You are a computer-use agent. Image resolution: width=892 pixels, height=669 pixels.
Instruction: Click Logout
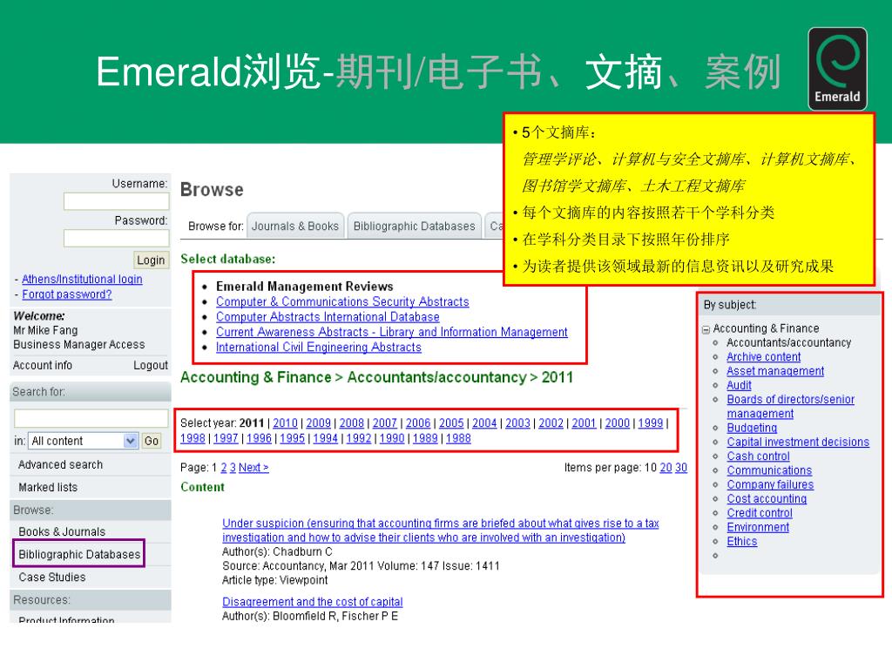click(151, 365)
